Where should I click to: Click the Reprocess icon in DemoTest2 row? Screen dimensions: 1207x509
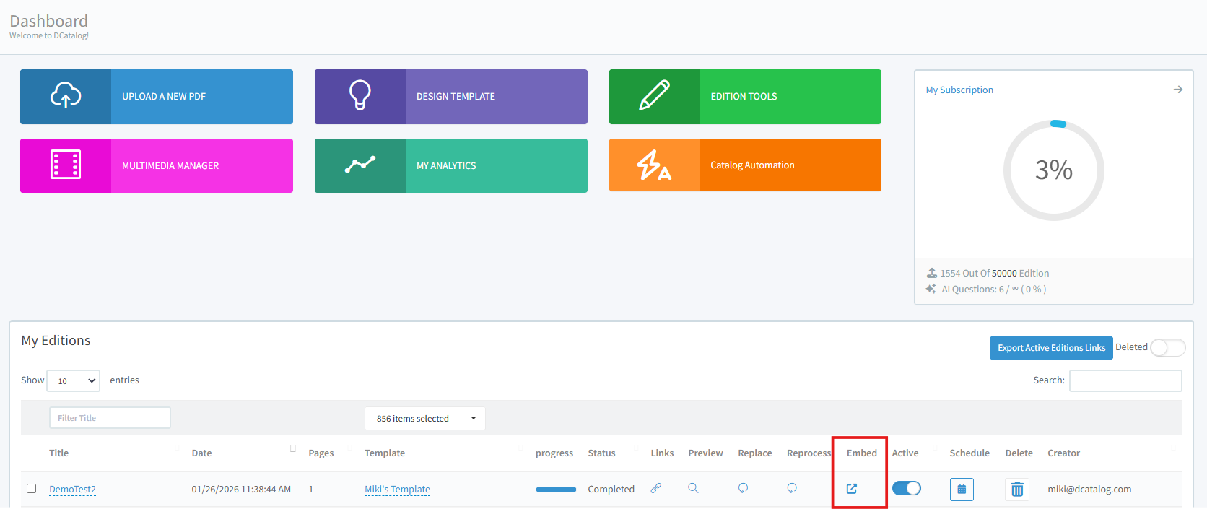792,488
